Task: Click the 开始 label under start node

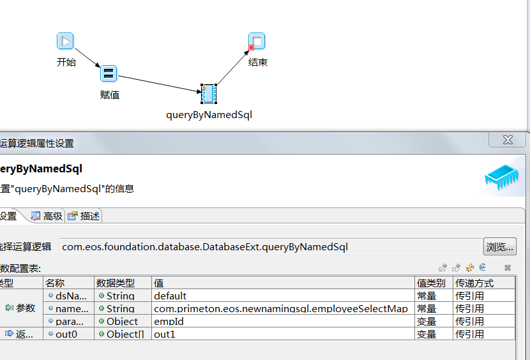Action: click(x=66, y=62)
